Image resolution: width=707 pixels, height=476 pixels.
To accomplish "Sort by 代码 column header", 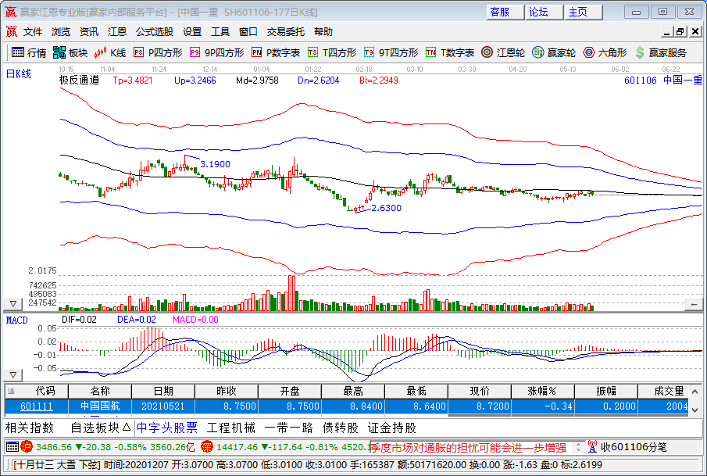I will (x=37, y=391).
